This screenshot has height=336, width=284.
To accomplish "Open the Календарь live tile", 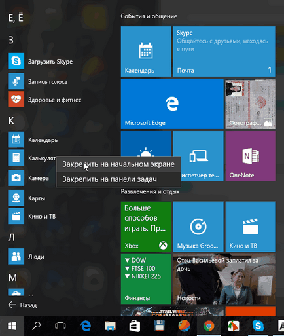I will (x=146, y=51).
